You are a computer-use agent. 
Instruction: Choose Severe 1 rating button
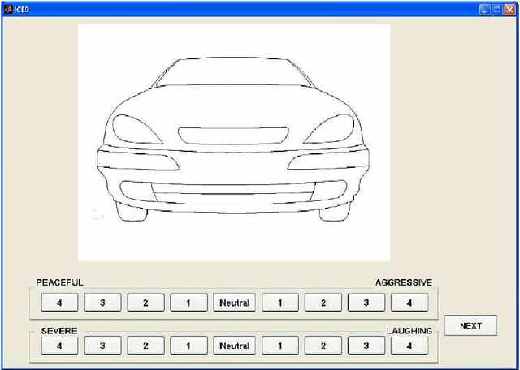(188, 346)
